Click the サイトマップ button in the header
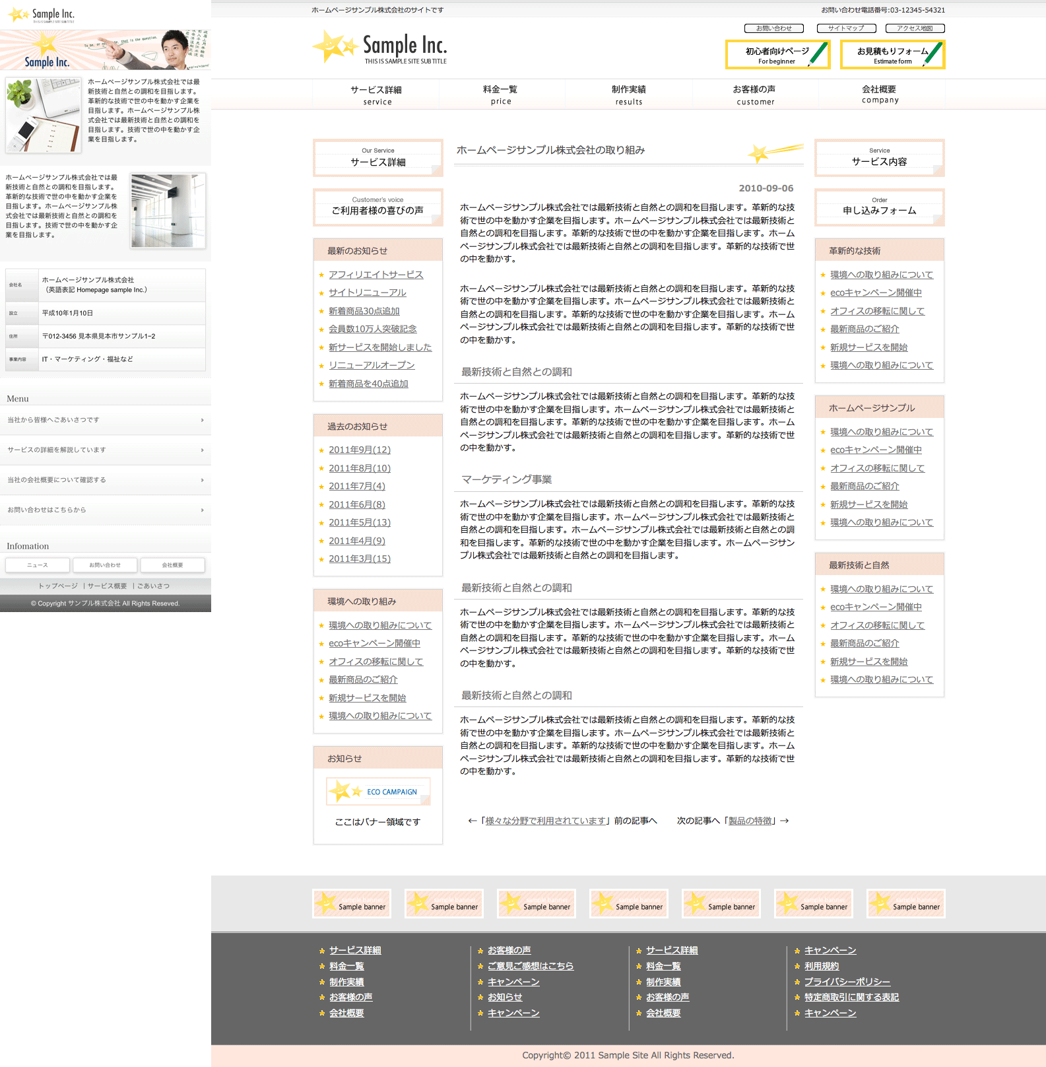The width and height of the screenshot is (1046, 1067). tap(846, 28)
